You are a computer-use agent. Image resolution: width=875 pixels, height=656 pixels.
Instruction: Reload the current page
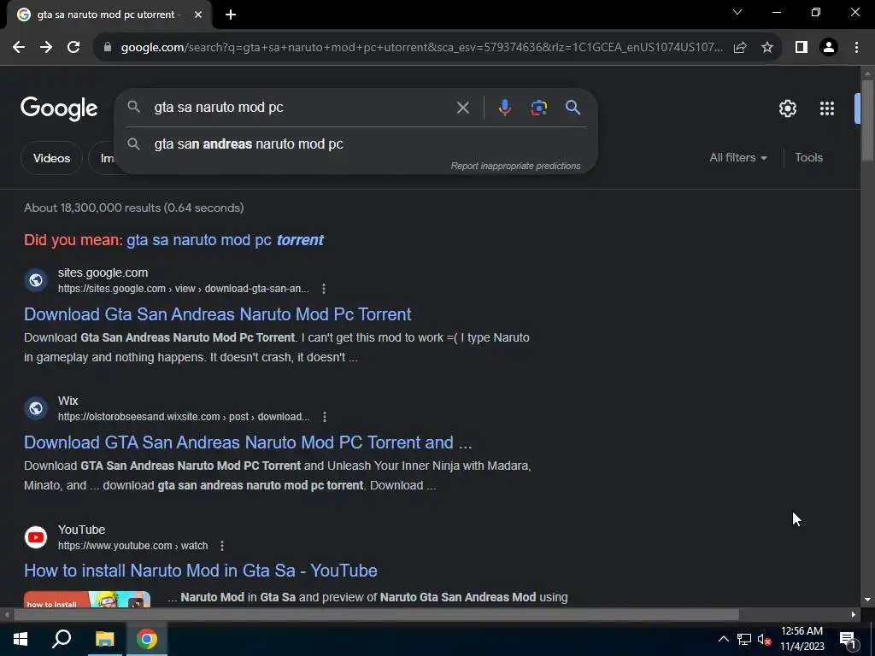coord(73,48)
